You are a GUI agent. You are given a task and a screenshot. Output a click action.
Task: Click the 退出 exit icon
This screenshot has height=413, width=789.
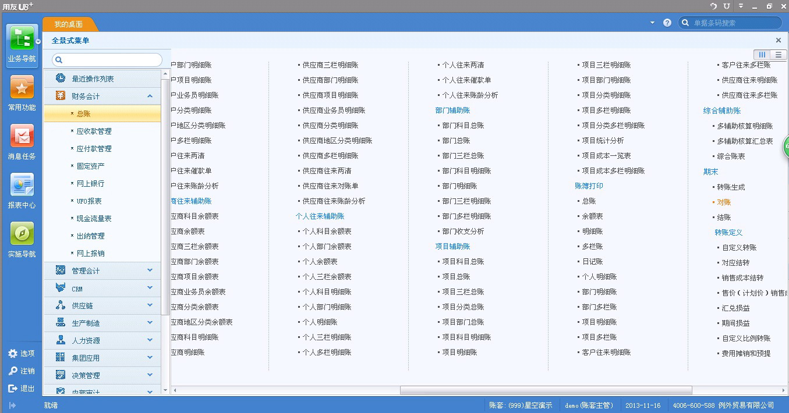(13, 389)
